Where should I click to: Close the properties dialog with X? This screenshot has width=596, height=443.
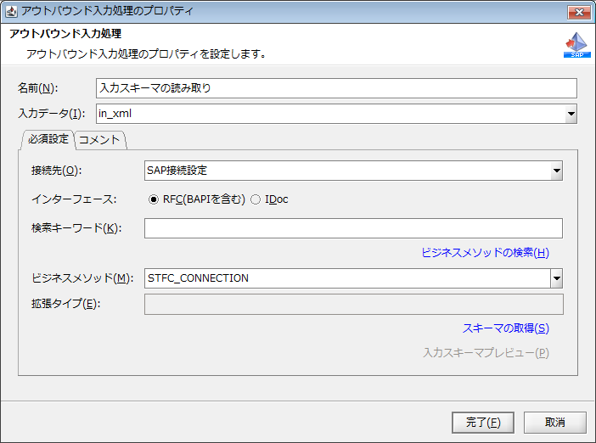click(x=579, y=12)
